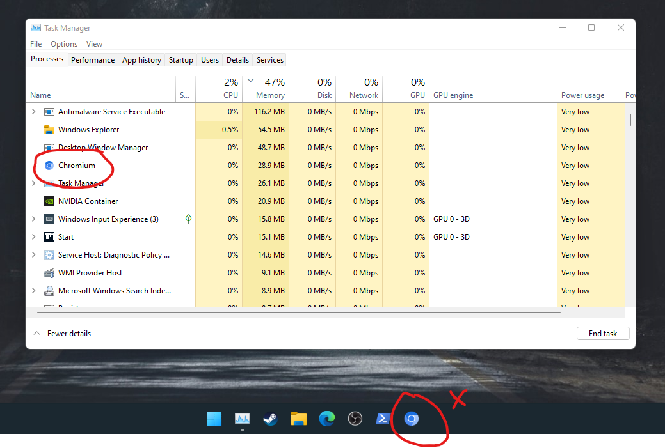Expand the Service Host: Diagnostic Policy entry
665x448 pixels.
(x=33, y=255)
